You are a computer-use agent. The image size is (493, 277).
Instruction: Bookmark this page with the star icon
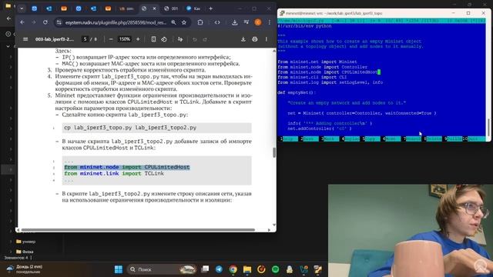click(184, 22)
